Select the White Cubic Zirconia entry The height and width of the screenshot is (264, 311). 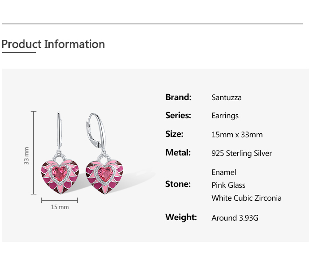point(247,198)
